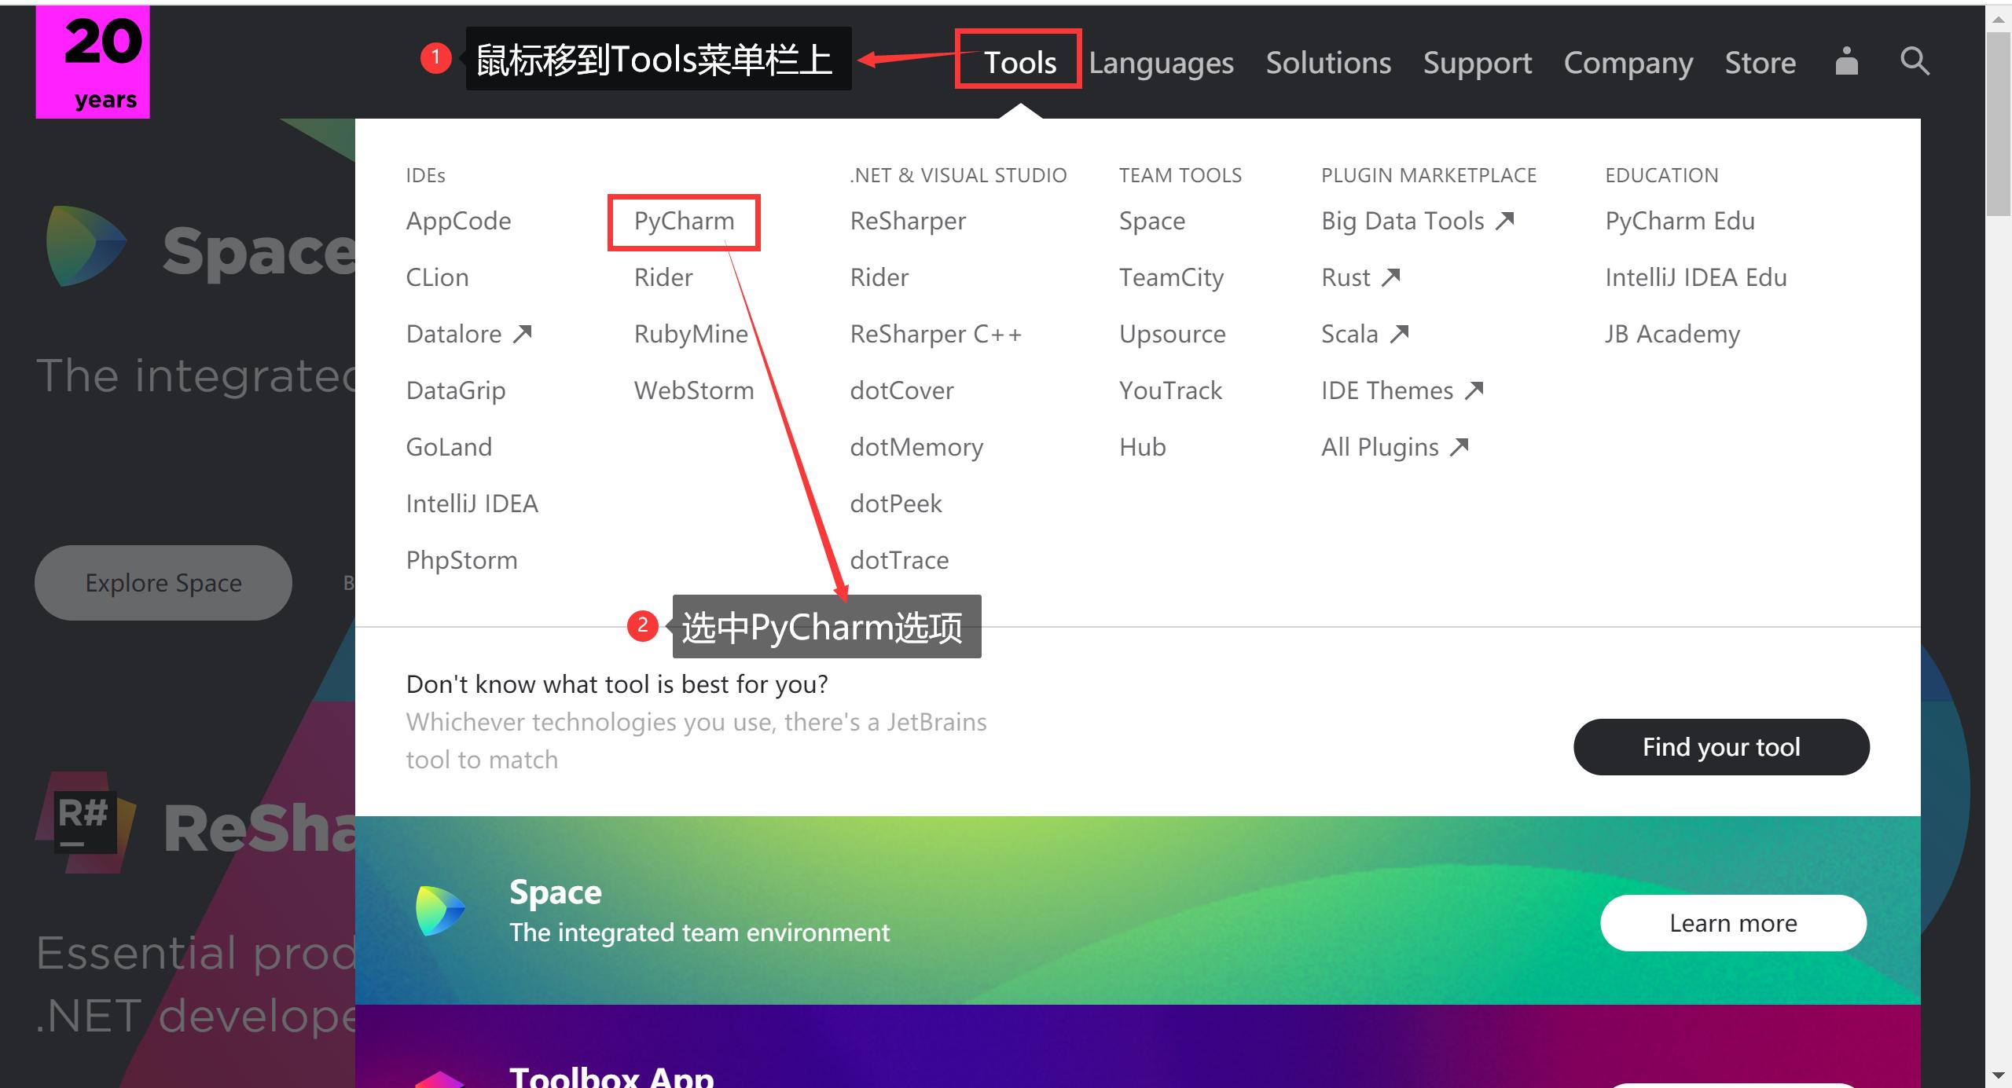Viewport: 2012px width, 1088px height.
Task: Open Rider under .NET & Visual Studio
Action: point(879,277)
